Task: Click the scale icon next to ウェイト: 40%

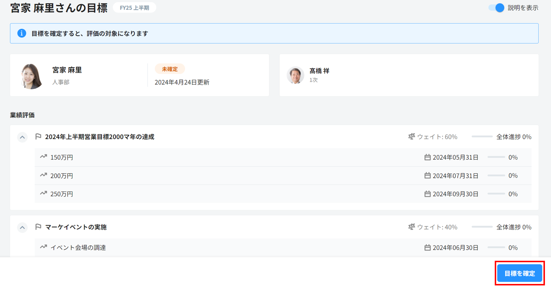Action: [x=412, y=227]
